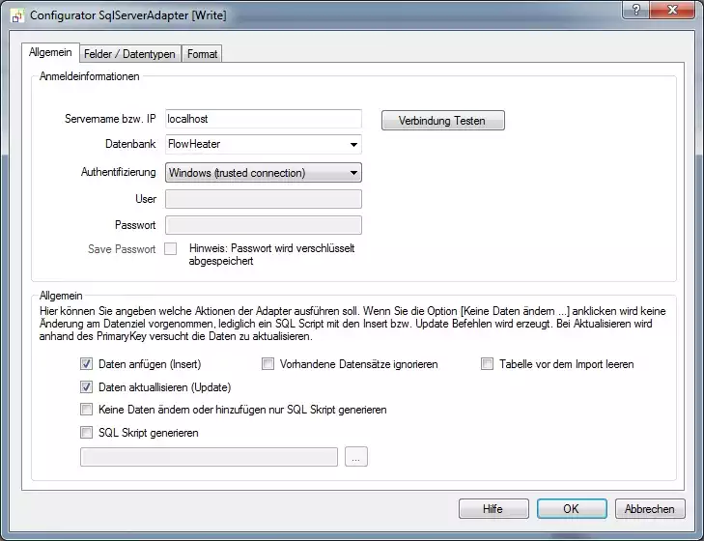Image resolution: width=704 pixels, height=541 pixels.
Task: Uncheck Daten aktualisieren (Update)
Action: click(x=87, y=387)
